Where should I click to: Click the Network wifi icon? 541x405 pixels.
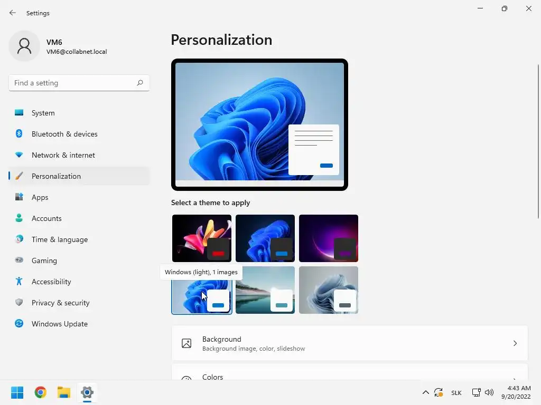(19, 155)
